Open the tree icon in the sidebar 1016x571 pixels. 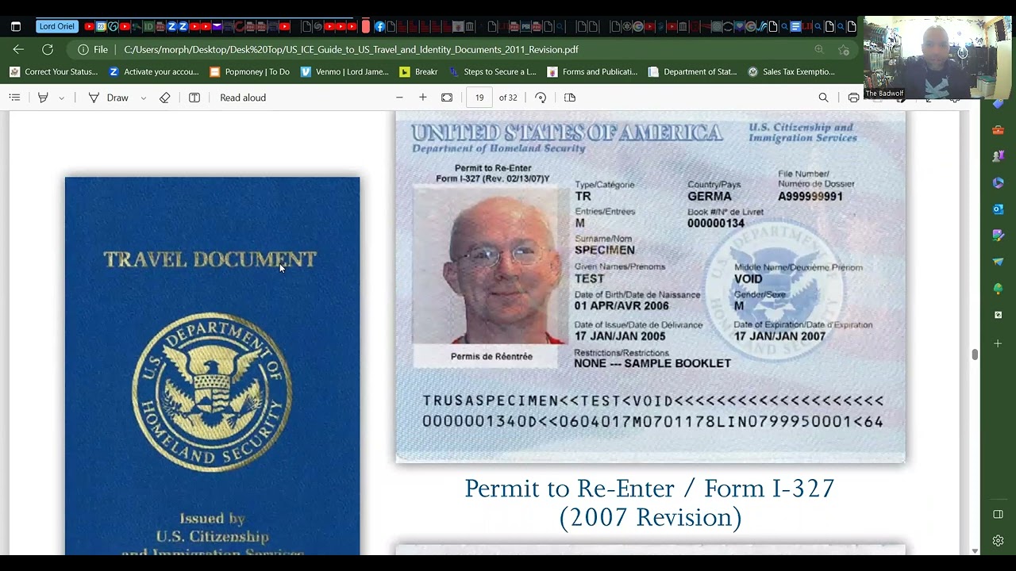[x=998, y=289]
